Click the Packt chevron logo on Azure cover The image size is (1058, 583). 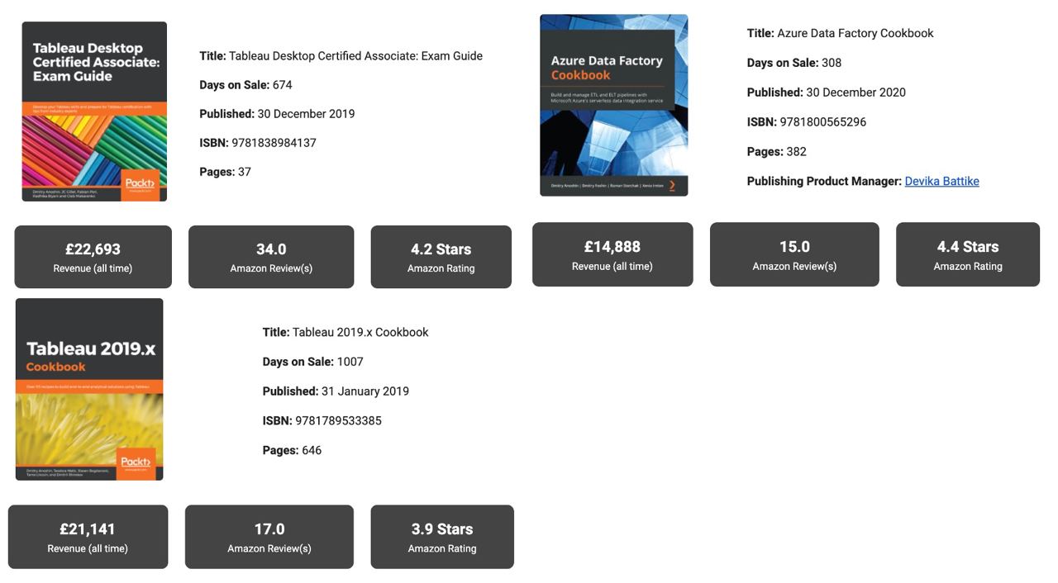click(673, 186)
